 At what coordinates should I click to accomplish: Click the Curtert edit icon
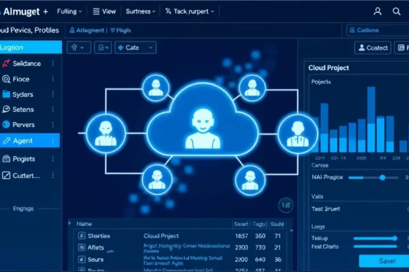[x=6, y=175]
